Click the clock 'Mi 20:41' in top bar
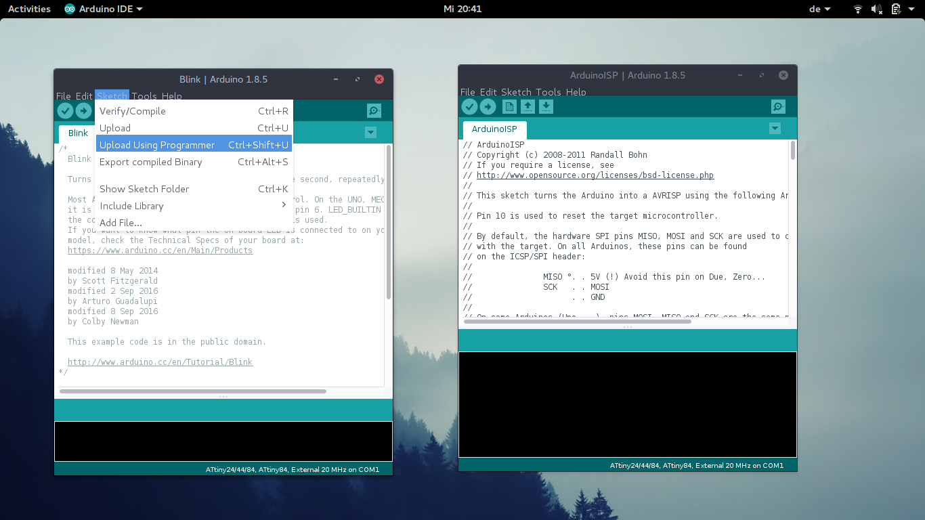The width and height of the screenshot is (925, 520). click(462, 9)
